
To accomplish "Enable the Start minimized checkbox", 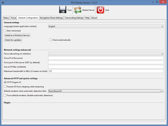I will [x=5, y=31].
